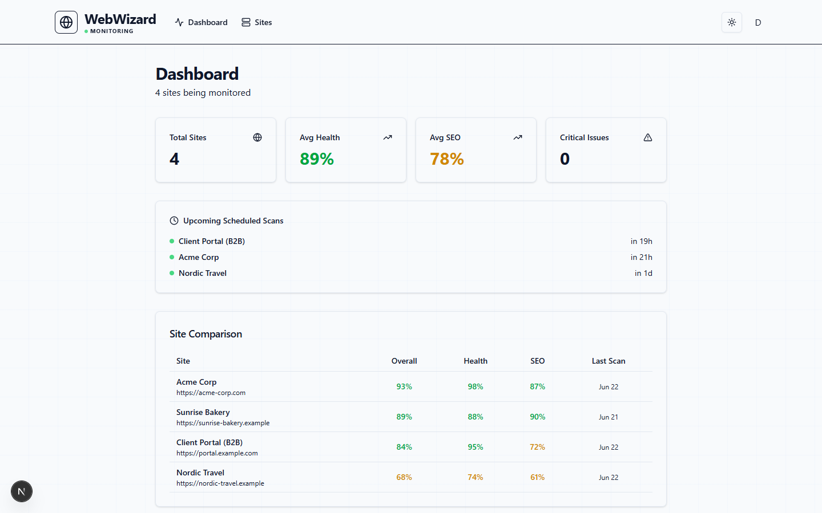Viewport: 822px width, 513px height.
Task: Open the user avatar D menu
Action: (x=758, y=22)
